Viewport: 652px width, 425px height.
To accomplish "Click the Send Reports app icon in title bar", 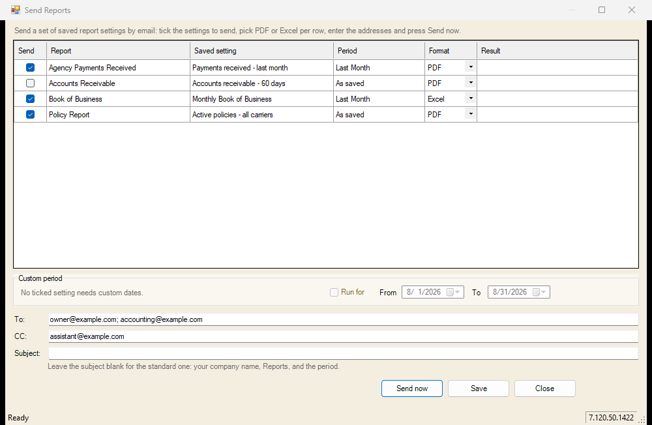I will [16, 10].
